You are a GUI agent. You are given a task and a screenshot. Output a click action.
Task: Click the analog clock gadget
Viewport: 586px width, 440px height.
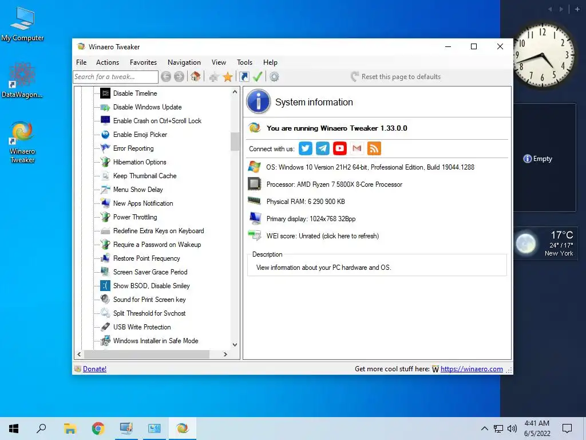coord(544,56)
